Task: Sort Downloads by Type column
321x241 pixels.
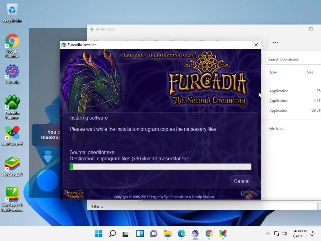Action: [273, 72]
